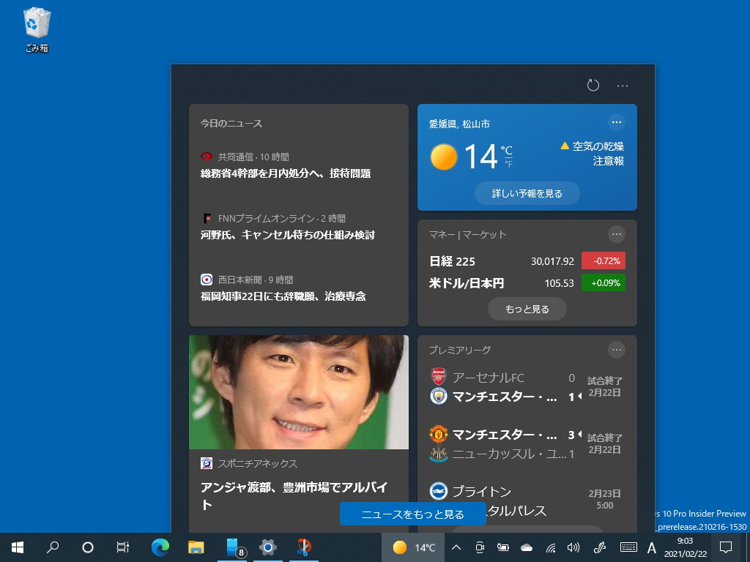Open the 愛媛県 weather card options menu
Image resolution: width=750 pixels, height=562 pixels.
pyautogui.click(x=617, y=122)
